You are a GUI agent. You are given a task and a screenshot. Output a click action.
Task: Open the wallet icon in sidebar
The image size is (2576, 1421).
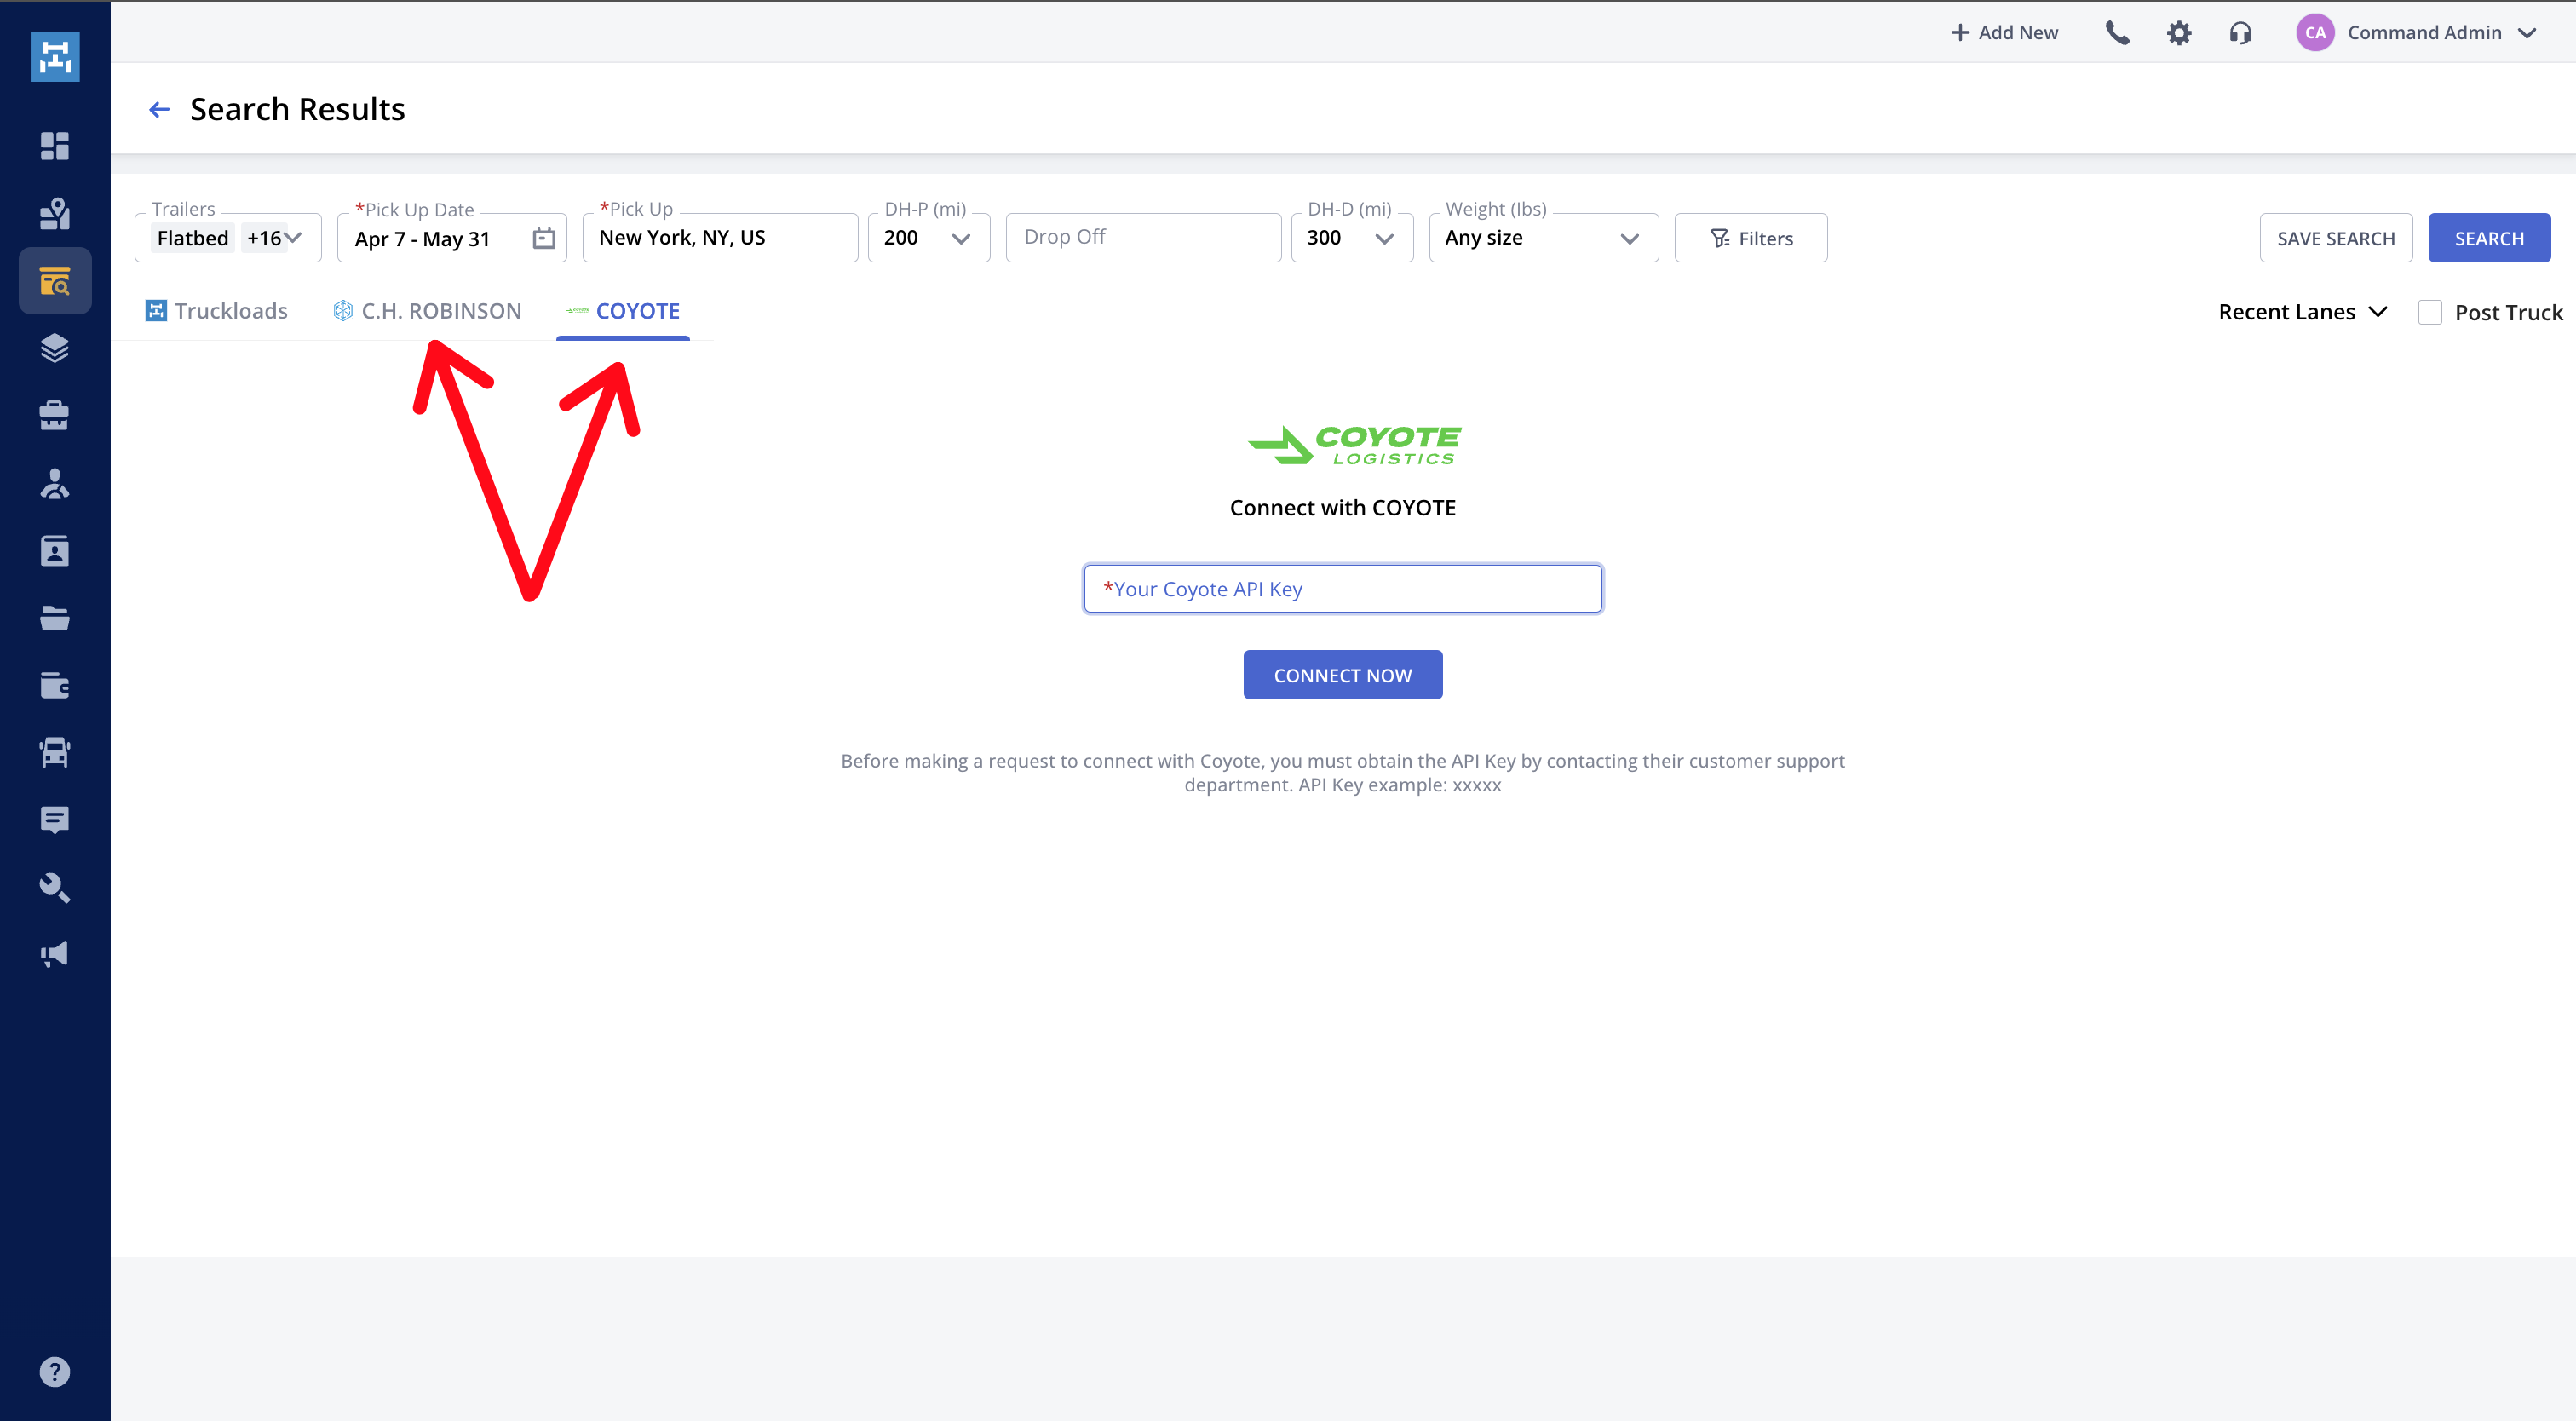[x=55, y=685]
